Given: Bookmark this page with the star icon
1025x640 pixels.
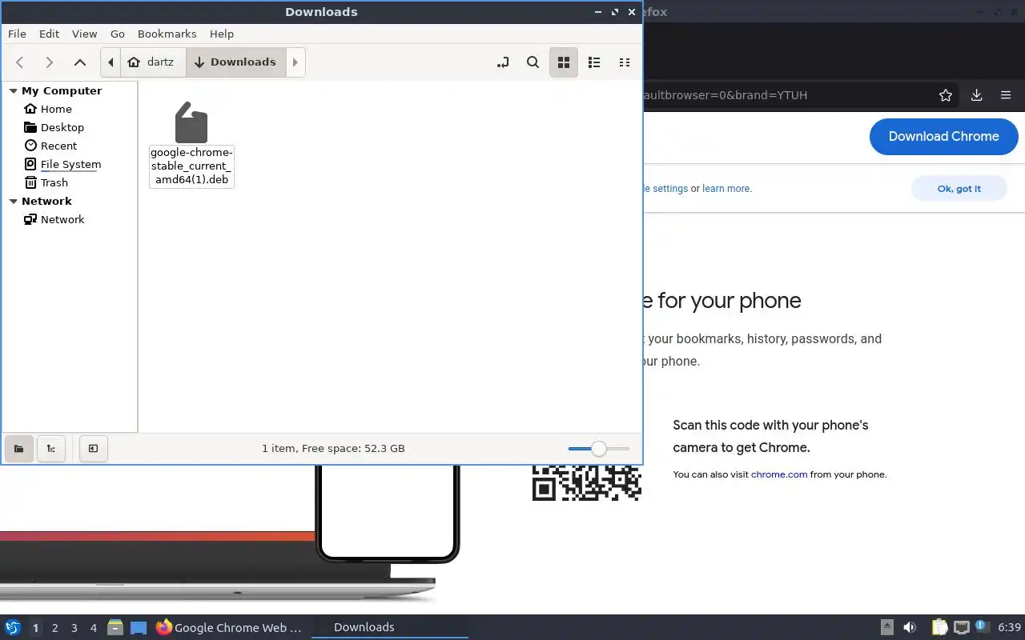Looking at the screenshot, I should tap(946, 95).
